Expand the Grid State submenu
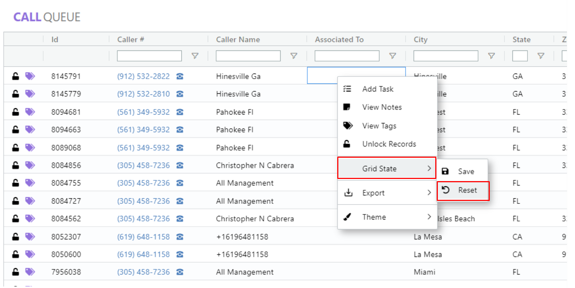The width and height of the screenshot is (575, 288). pyautogui.click(x=386, y=169)
